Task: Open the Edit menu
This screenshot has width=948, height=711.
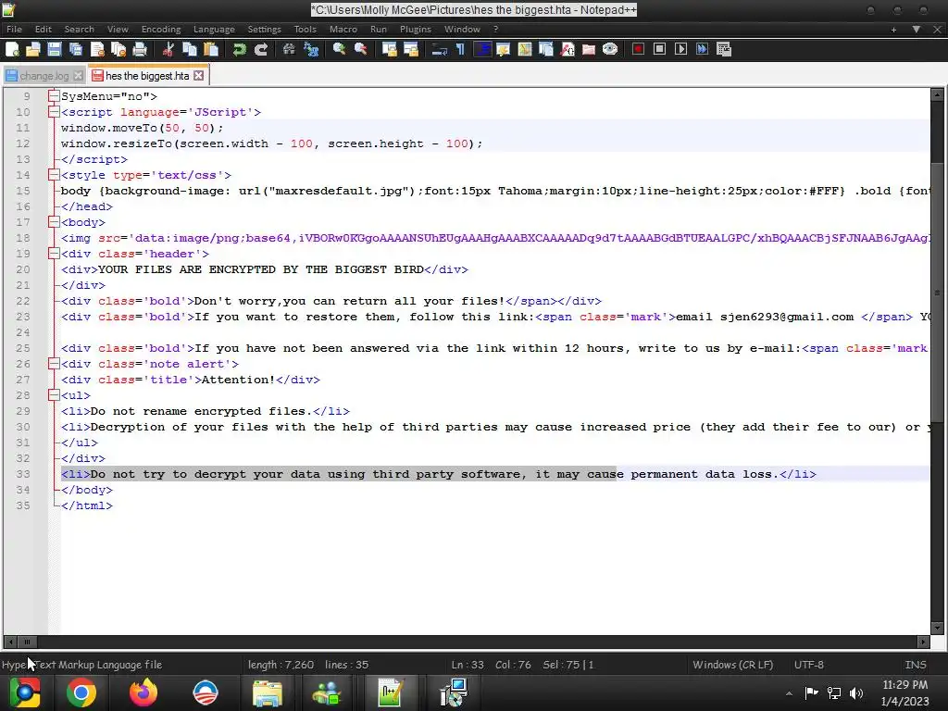Action: tap(43, 29)
